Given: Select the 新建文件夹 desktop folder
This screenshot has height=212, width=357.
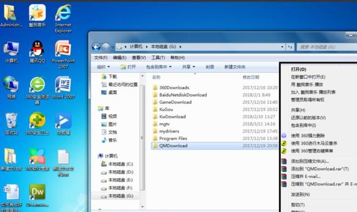Looking at the screenshot, I should (11, 160).
